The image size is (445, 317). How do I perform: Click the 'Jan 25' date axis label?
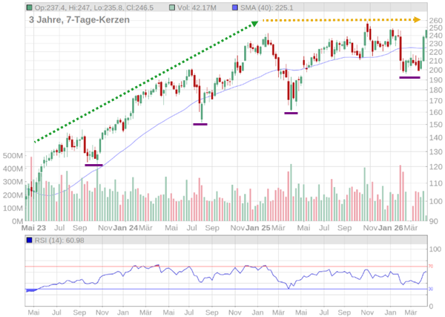pos(259,229)
